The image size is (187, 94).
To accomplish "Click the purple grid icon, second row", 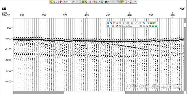I will (150, 26).
